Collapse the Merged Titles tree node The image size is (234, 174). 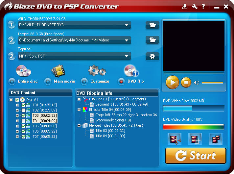[79, 125]
